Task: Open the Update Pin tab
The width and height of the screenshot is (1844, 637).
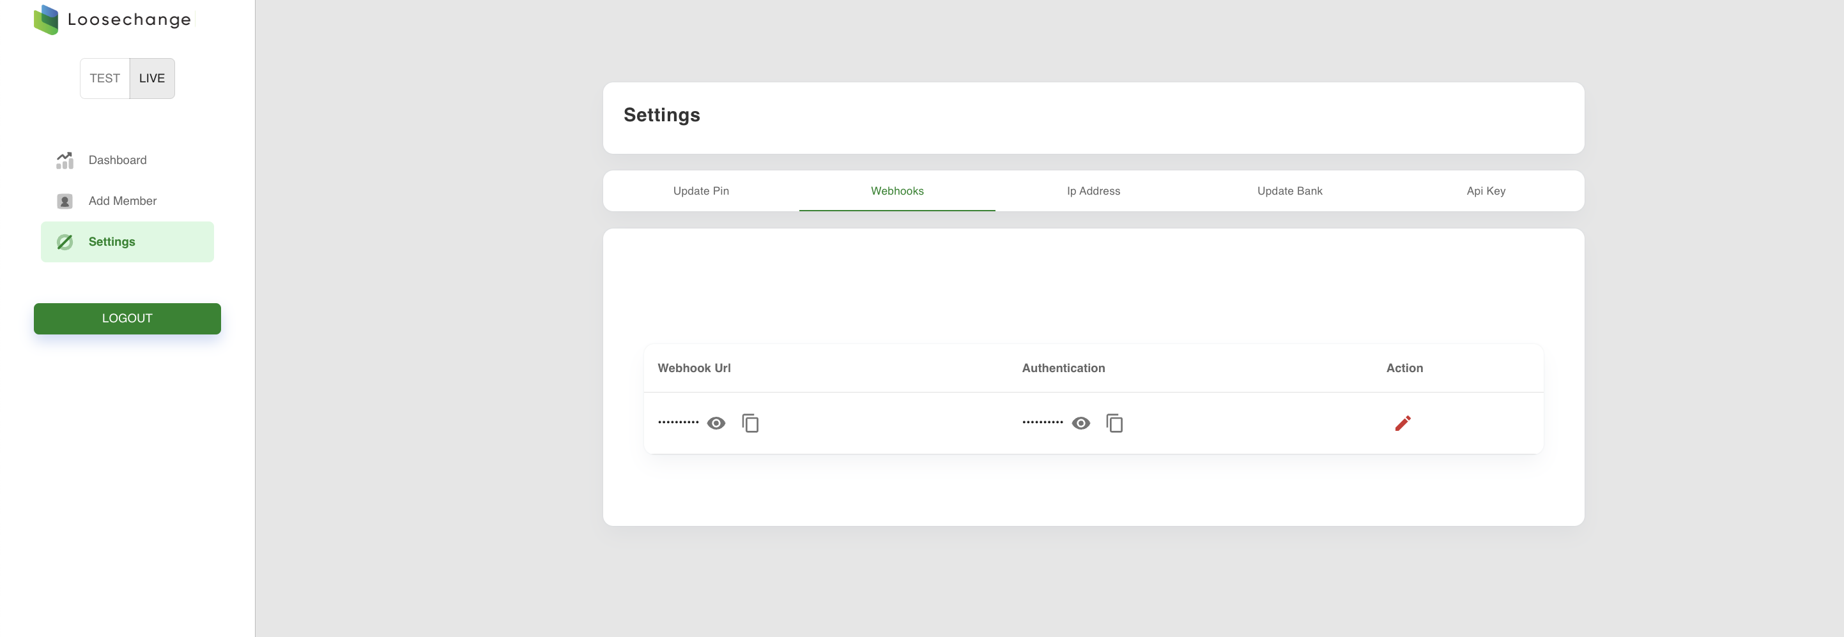Action: [x=701, y=191]
